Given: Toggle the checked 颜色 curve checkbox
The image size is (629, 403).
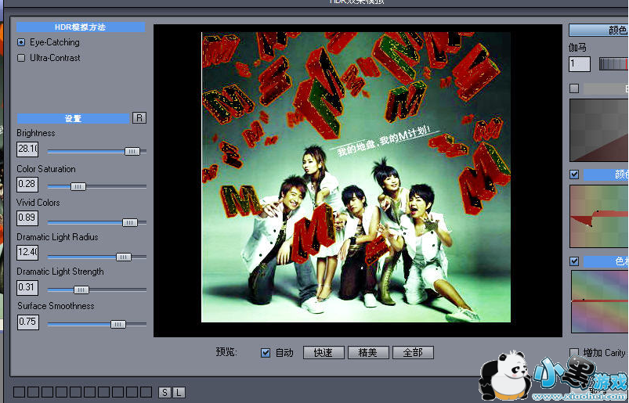Looking at the screenshot, I should coord(574,175).
